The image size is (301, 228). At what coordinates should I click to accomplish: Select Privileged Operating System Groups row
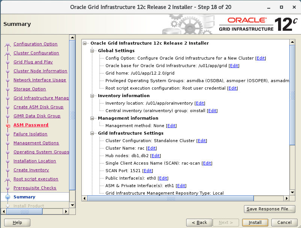tap(197, 81)
